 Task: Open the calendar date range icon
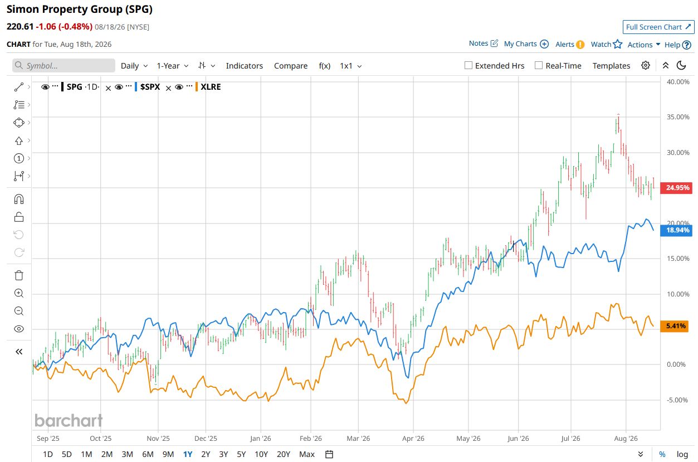click(x=329, y=454)
